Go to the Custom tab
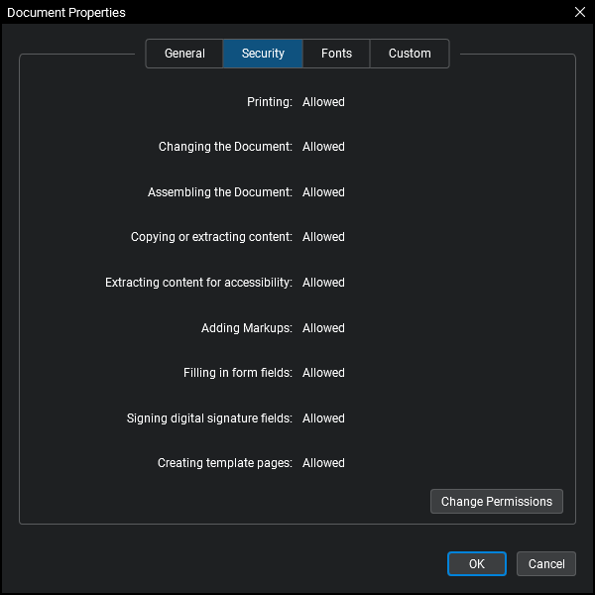 (410, 54)
